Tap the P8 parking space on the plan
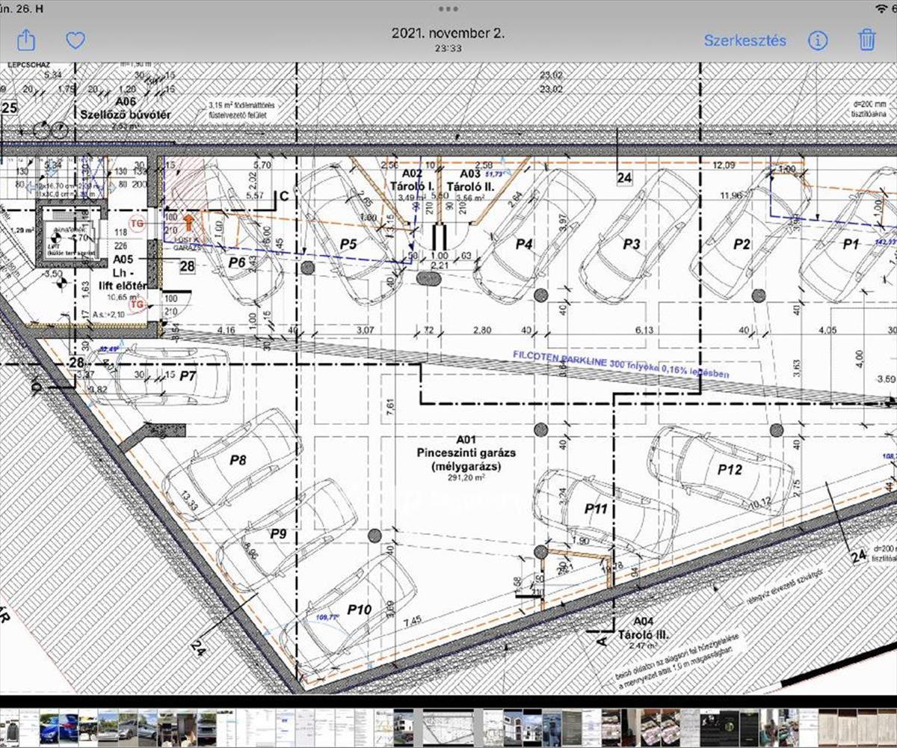Viewport: 897px width, 748px height. click(x=238, y=461)
